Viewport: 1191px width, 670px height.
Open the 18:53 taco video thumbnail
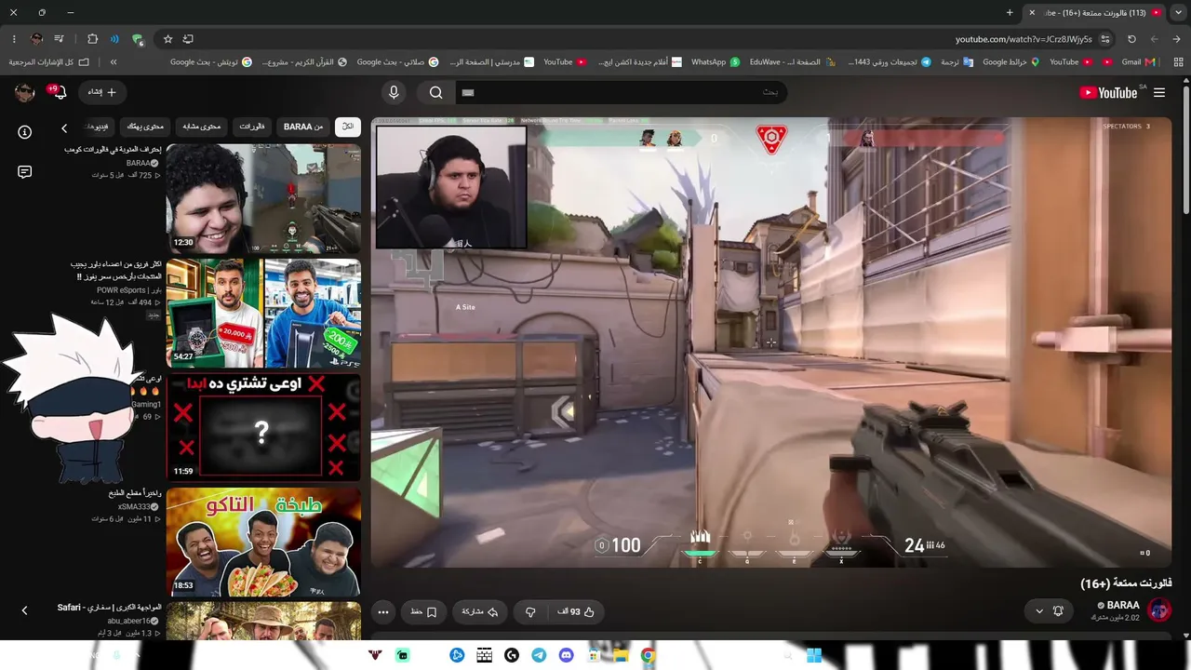pos(263,543)
